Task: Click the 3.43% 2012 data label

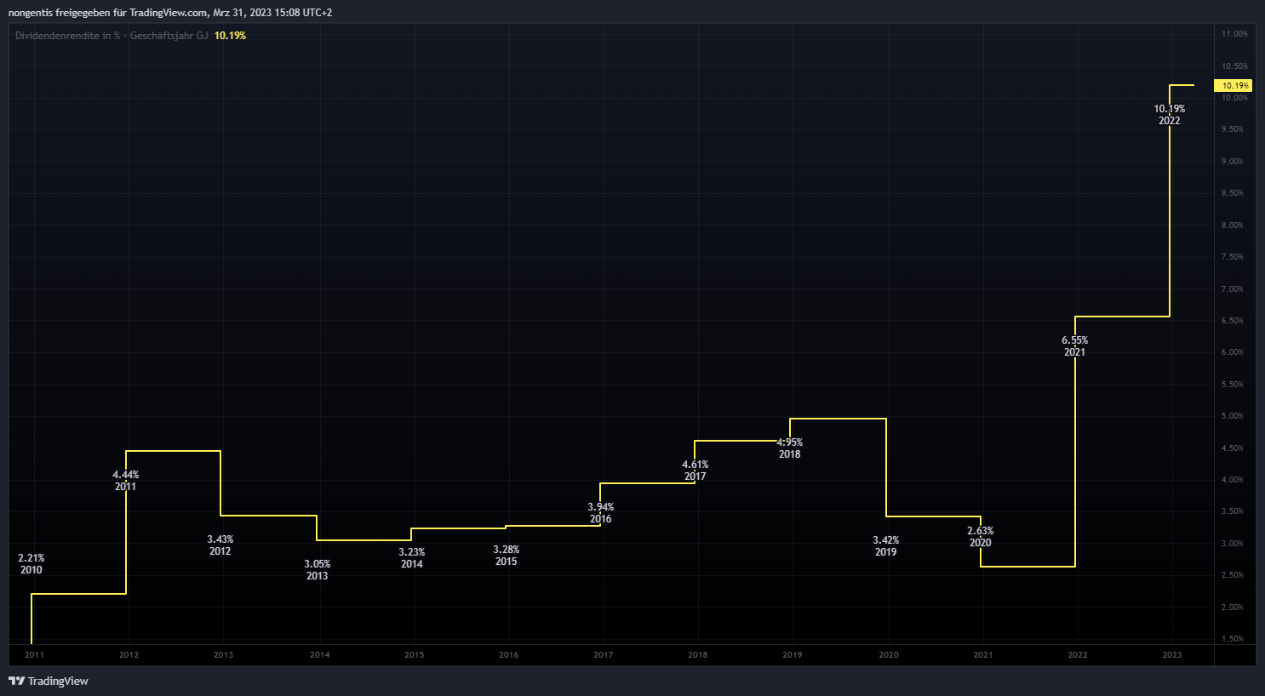Action: 220,545
